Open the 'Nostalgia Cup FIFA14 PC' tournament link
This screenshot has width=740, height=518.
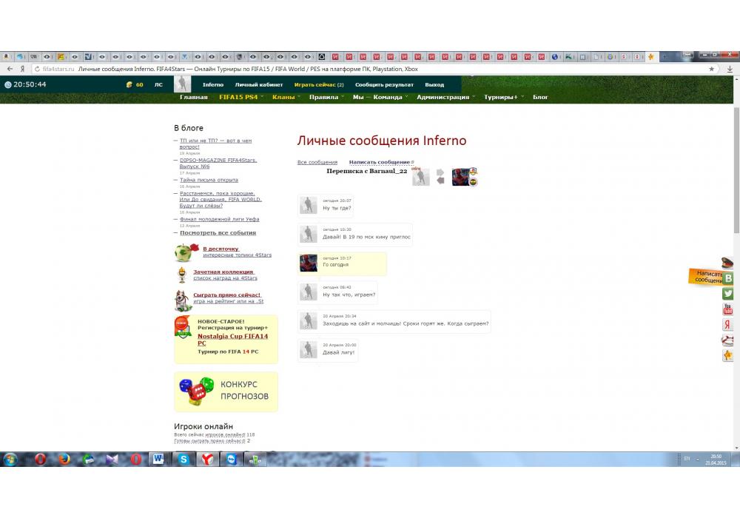[x=232, y=340]
